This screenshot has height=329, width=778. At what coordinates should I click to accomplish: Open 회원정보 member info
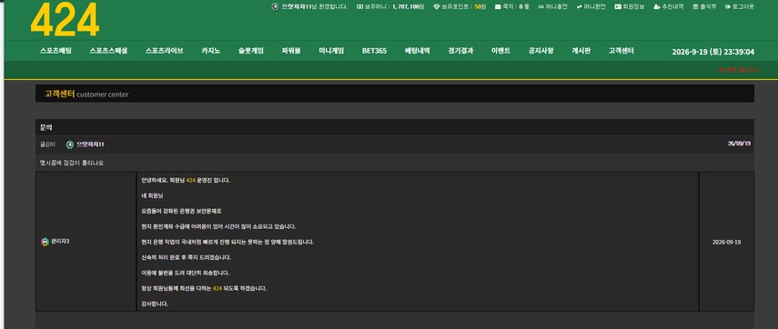pos(630,7)
